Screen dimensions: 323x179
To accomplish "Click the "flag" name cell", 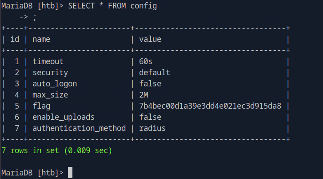I will (41, 106).
